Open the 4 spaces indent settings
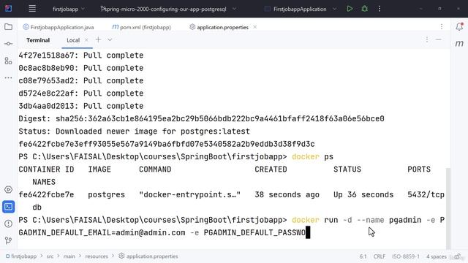Viewport: 468px width, 263px height. coord(437,256)
